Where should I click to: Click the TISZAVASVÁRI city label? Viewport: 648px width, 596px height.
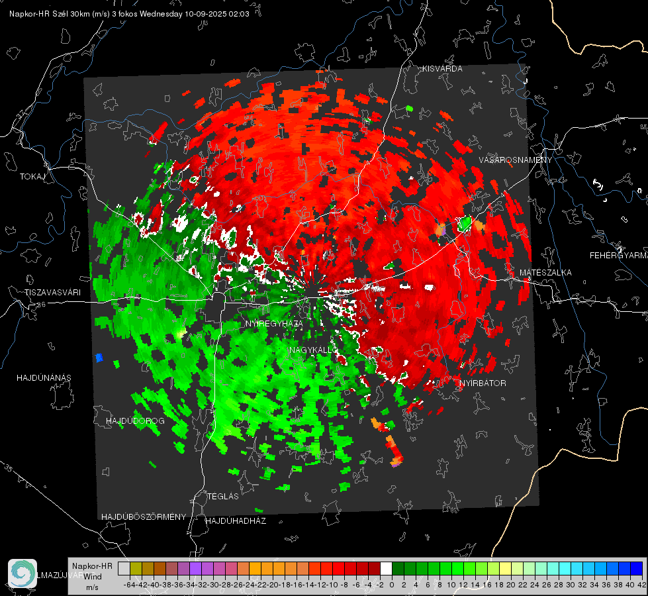pyautogui.click(x=53, y=293)
